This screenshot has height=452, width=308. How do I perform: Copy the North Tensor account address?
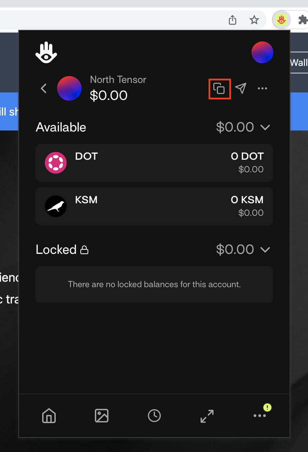pyautogui.click(x=219, y=89)
